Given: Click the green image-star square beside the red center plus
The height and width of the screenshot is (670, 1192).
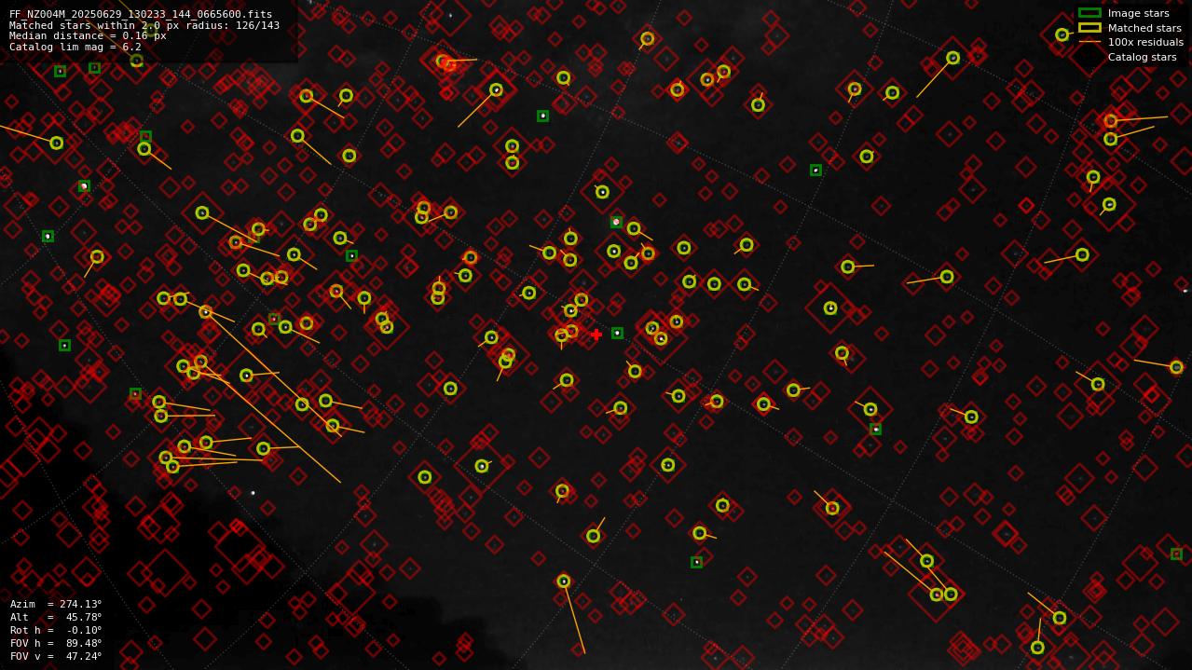Looking at the screenshot, I should 617,333.
